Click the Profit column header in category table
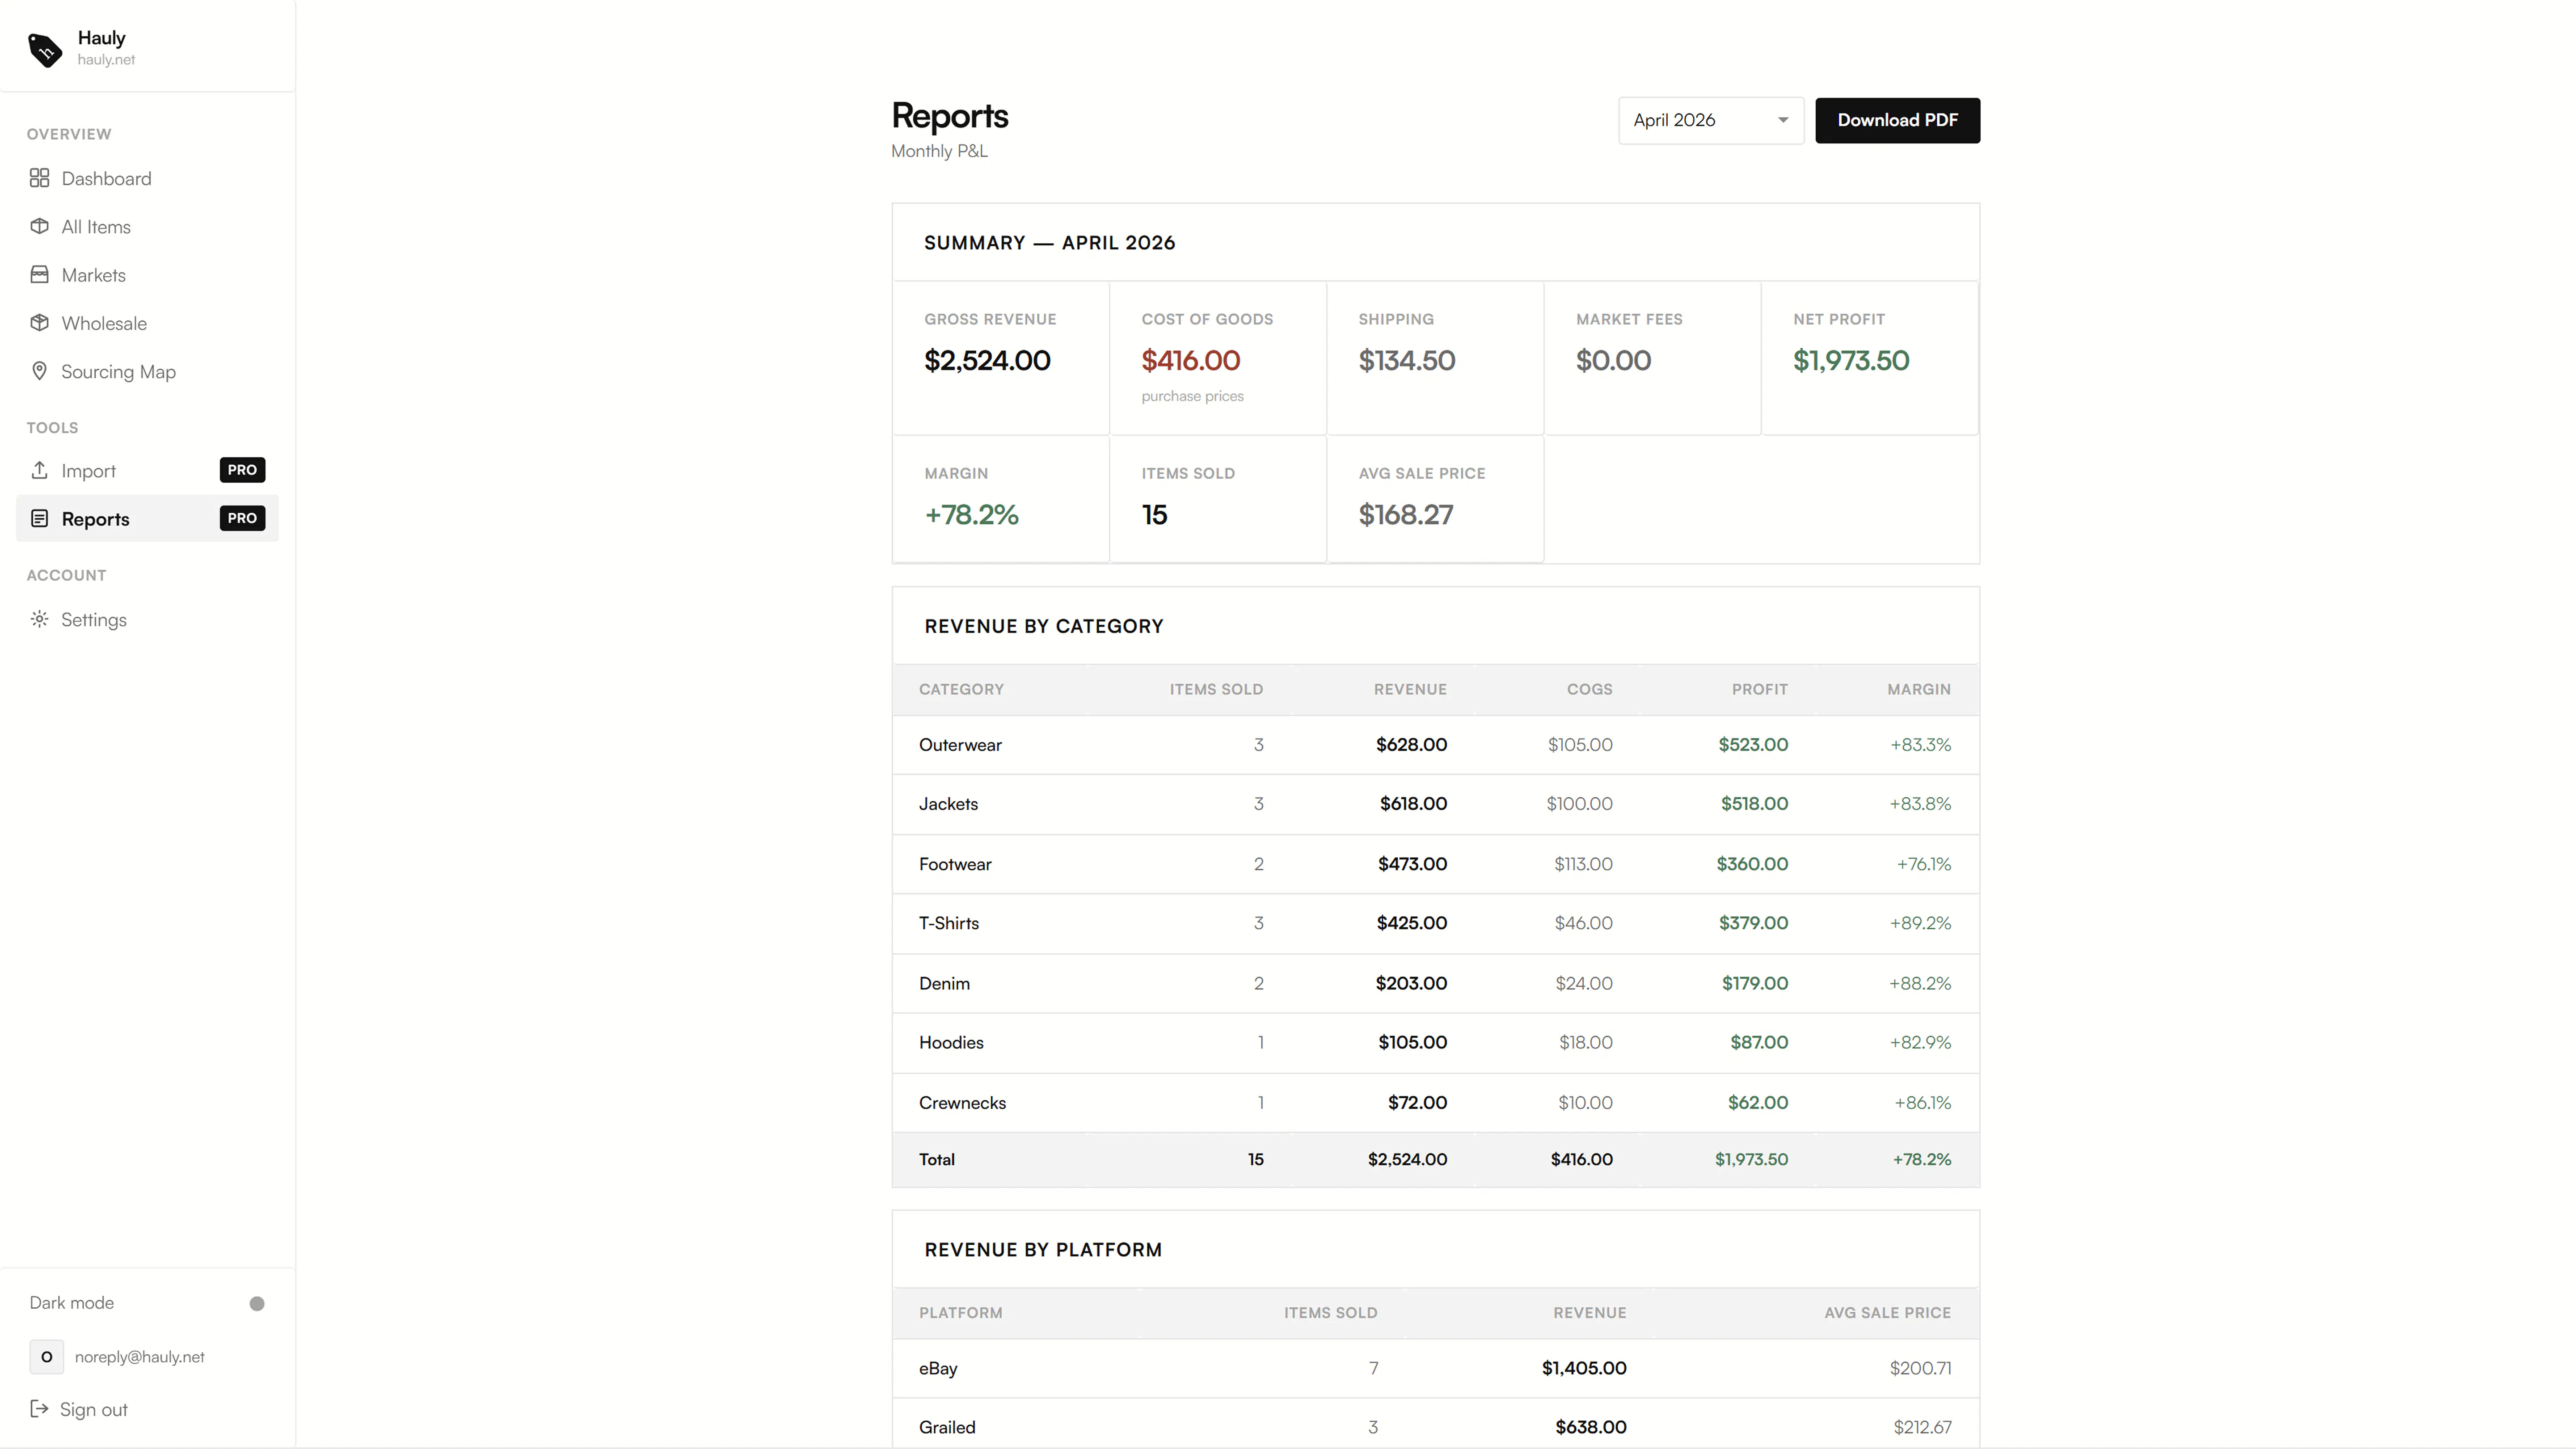 [x=1760, y=689]
